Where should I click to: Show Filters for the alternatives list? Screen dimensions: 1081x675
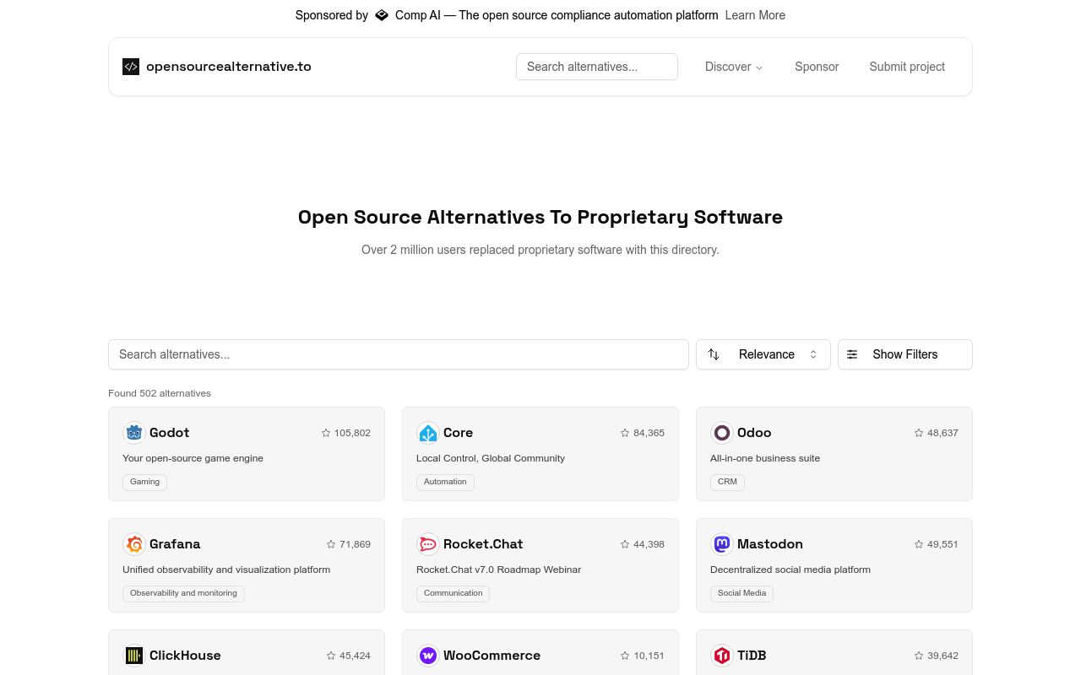[x=904, y=354]
